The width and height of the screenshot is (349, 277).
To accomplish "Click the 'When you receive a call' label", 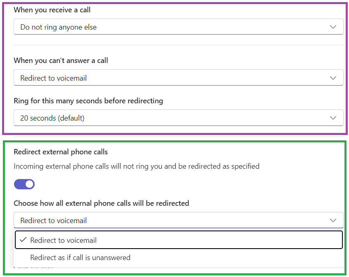I will 52,10.
